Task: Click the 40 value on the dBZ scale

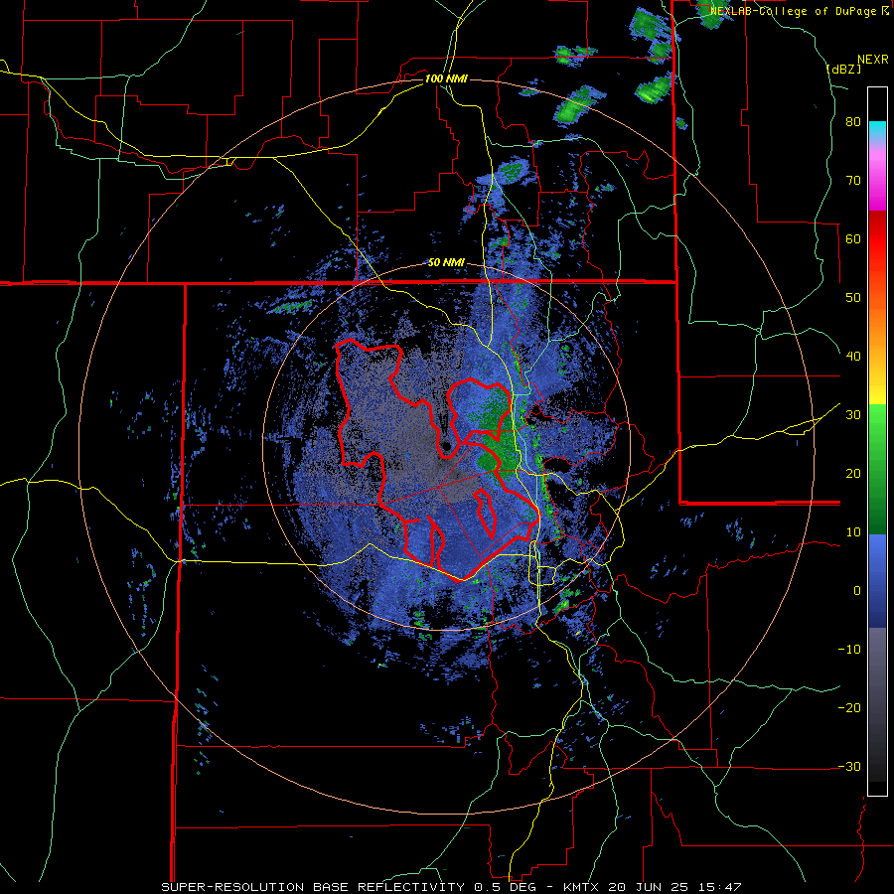Action: [853, 357]
